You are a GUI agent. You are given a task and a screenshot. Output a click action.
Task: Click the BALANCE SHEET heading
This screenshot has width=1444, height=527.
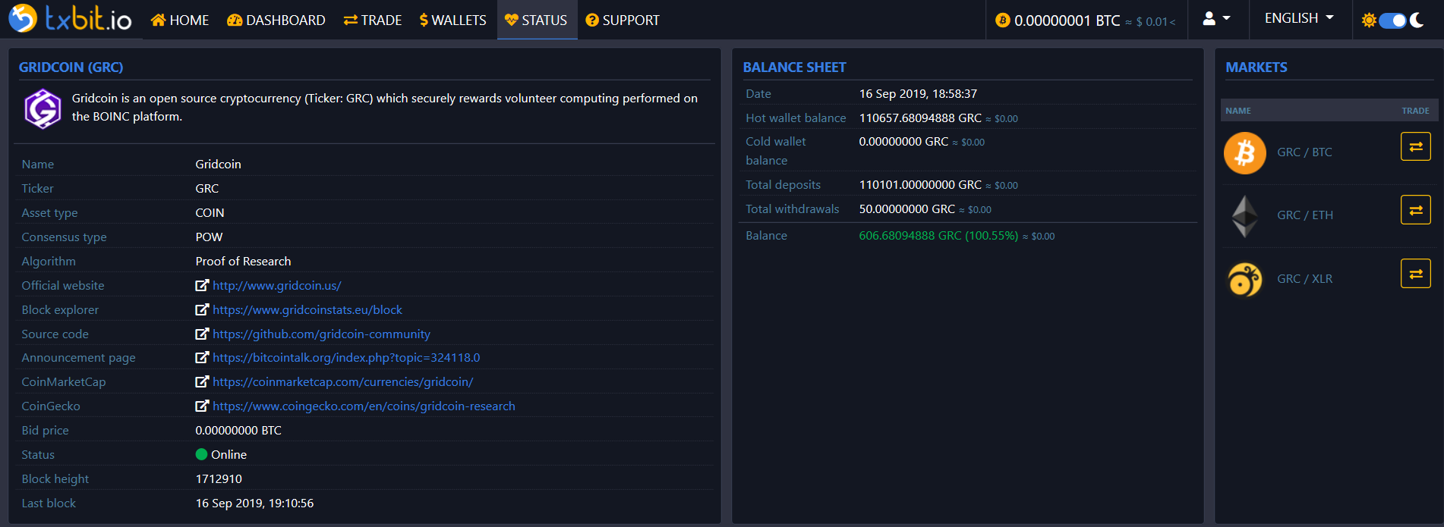794,67
